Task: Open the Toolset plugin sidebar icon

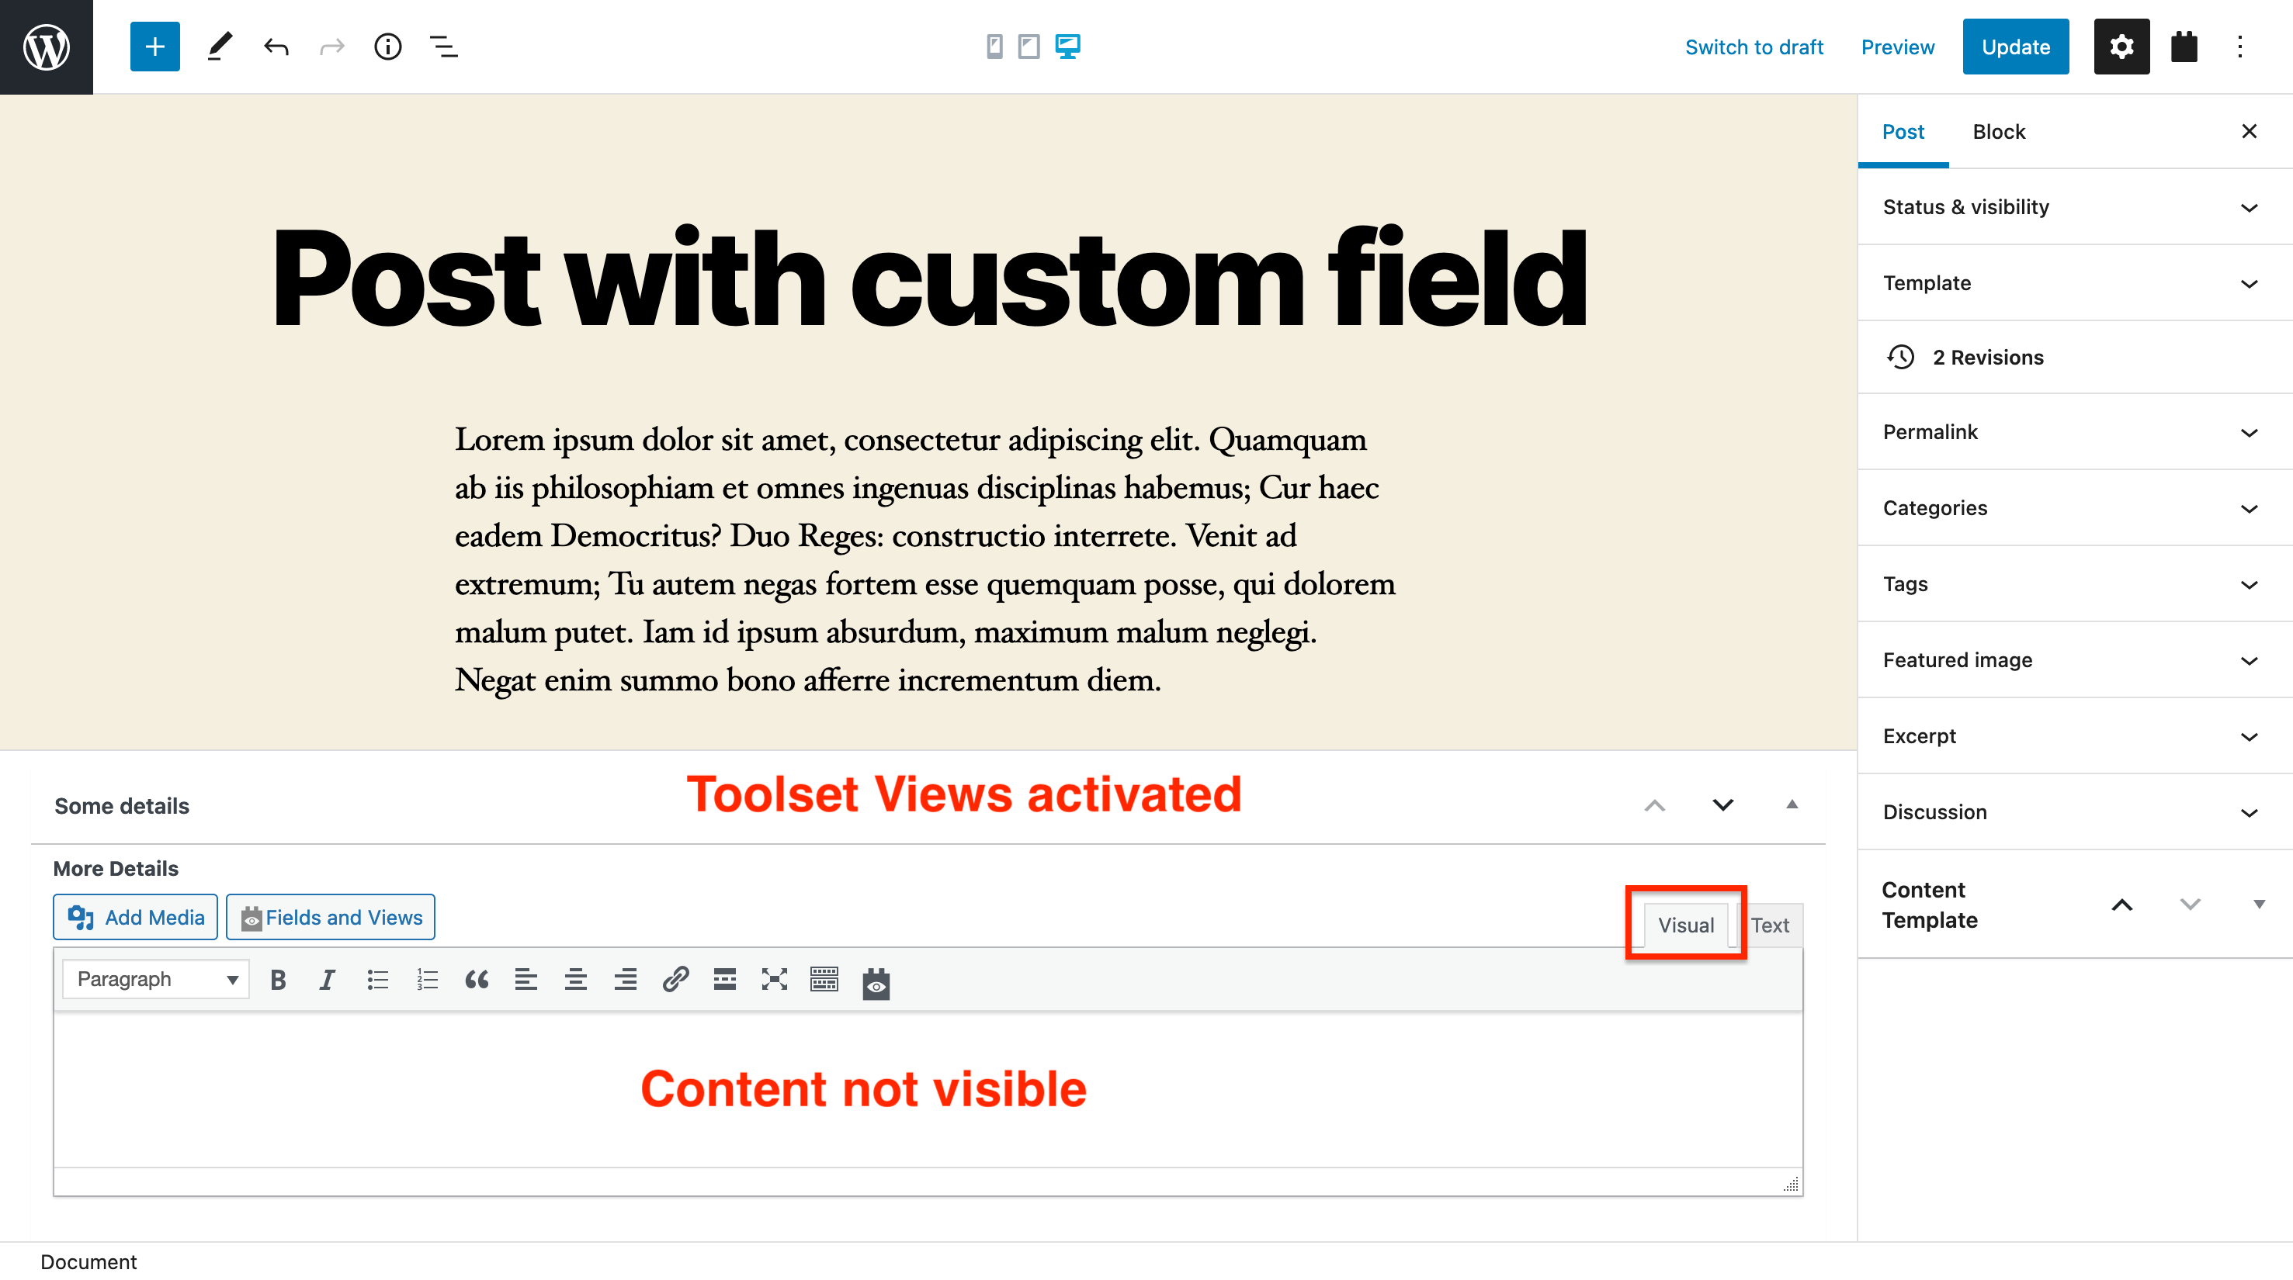Action: (x=2184, y=47)
